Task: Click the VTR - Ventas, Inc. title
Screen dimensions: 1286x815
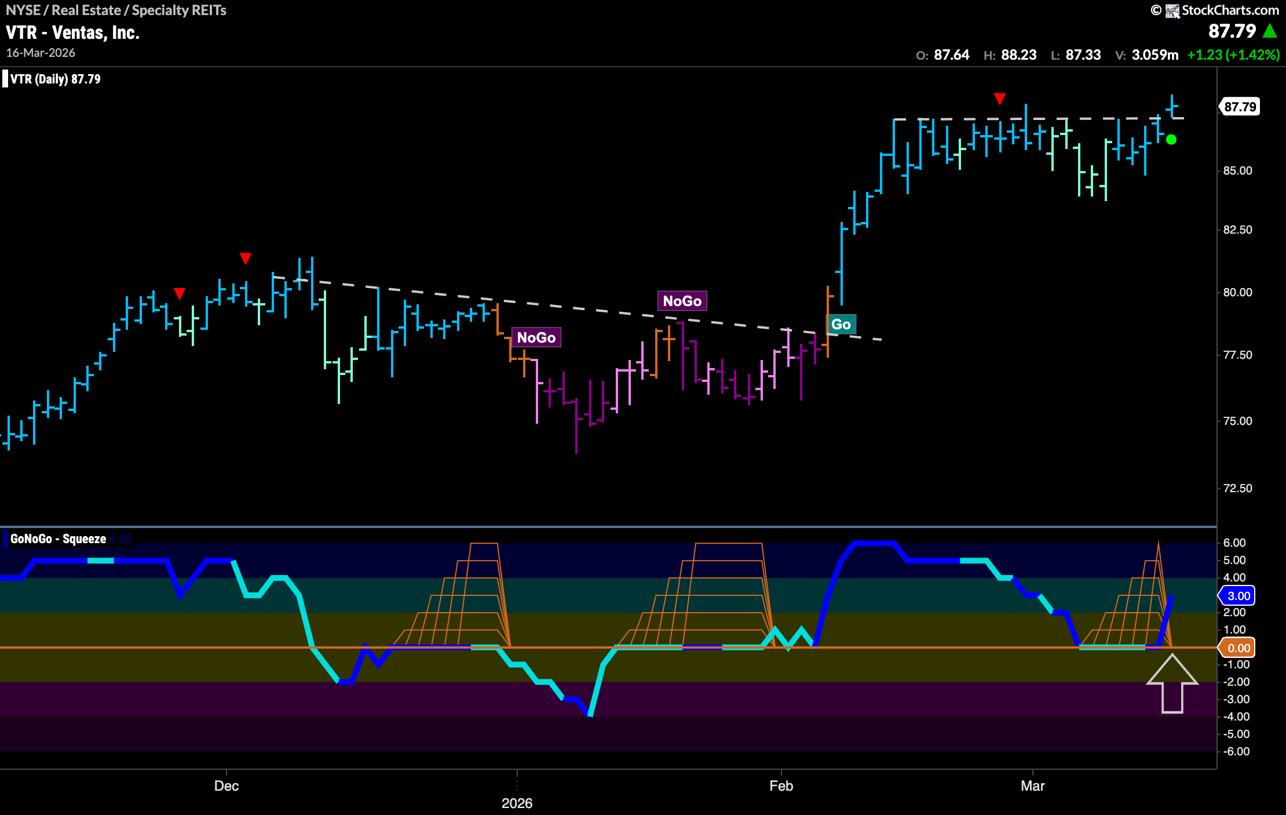Action: click(x=73, y=32)
